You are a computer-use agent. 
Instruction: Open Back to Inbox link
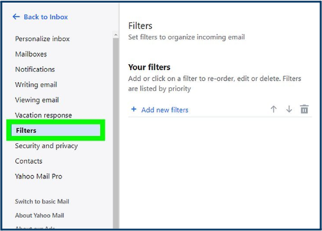tap(46, 17)
